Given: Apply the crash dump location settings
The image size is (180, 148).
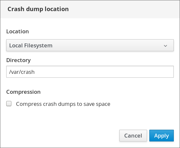Looking at the screenshot, I should coord(161,136).
